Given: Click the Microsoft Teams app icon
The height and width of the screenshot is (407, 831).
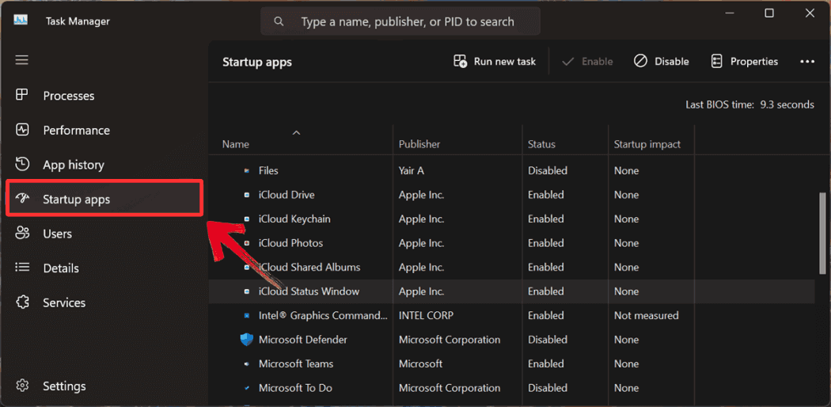Looking at the screenshot, I should [246, 363].
